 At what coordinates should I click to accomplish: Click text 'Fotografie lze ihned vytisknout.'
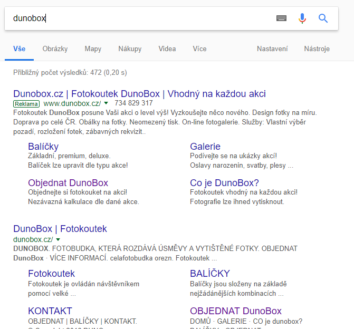click(x=237, y=202)
